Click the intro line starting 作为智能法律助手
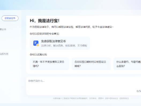Image resolution: width=141 pixels, height=106 pixels. [x=72, y=27]
